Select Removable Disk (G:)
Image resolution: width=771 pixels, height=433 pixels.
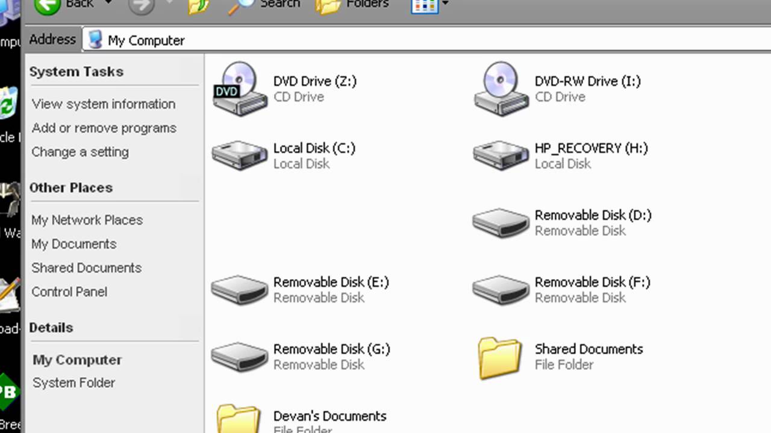pyautogui.click(x=301, y=356)
